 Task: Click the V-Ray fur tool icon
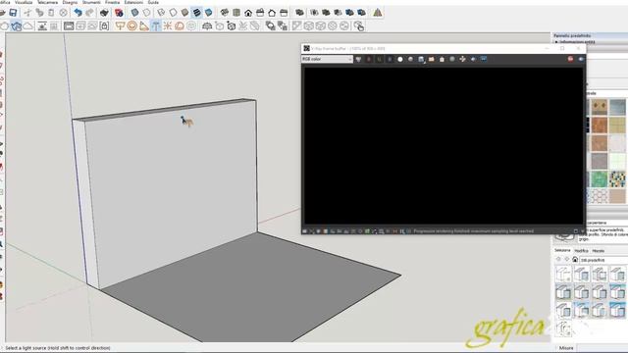(x=242, y=26)
